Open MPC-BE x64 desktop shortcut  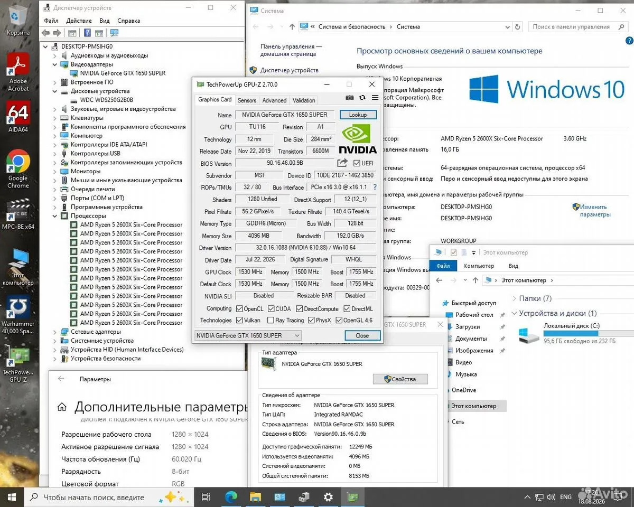pos(18,214)
